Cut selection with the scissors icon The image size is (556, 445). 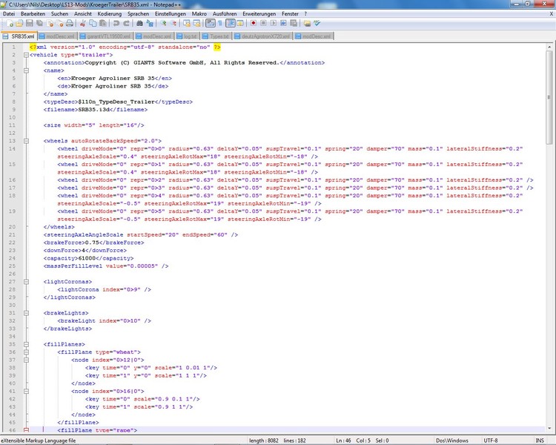pyautogui.click(x=82, y=24)
